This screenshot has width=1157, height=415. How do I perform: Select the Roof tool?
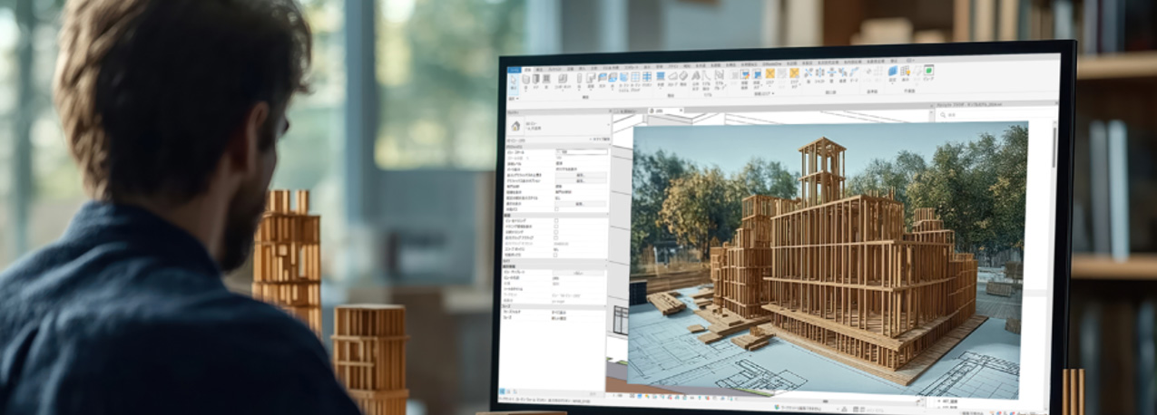[591, 81]
